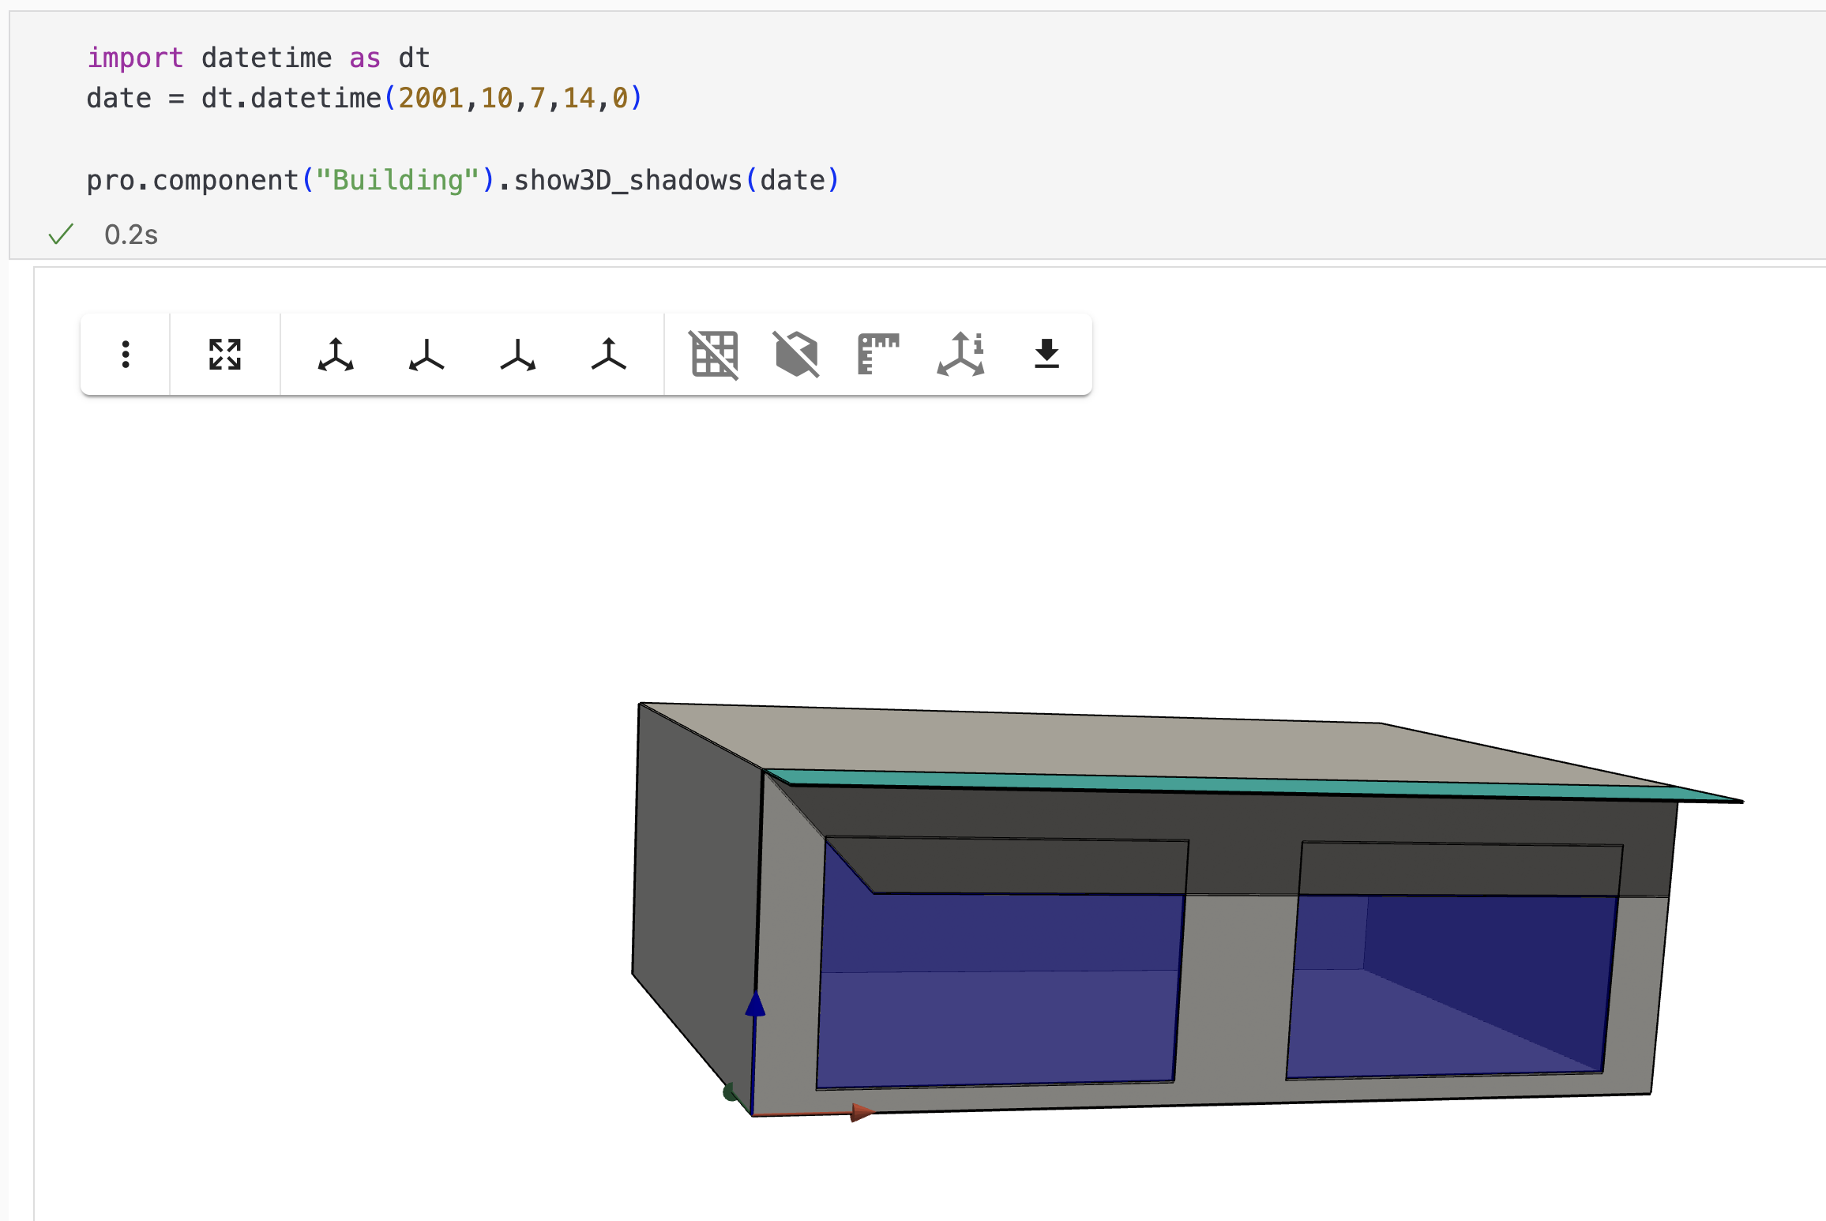The height and width of the screenshot is (1221, 1826).
Task: Reset camera with the expand-arrows icon
Action: (x=225, y=354)
